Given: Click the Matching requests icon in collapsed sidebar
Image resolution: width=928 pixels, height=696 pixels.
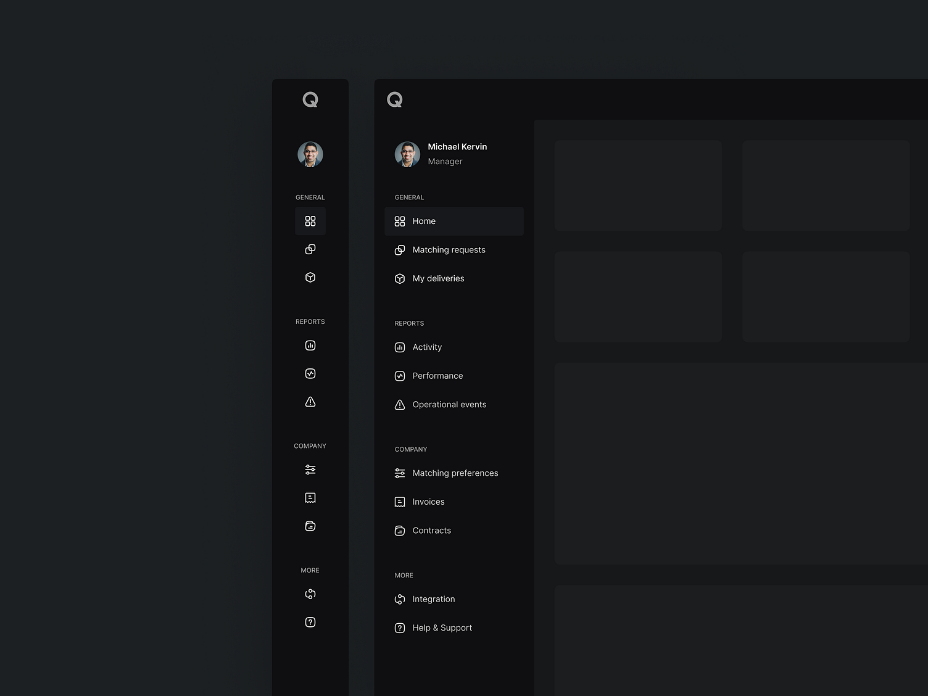Looking at the screenshot, I should coord(310,249).
